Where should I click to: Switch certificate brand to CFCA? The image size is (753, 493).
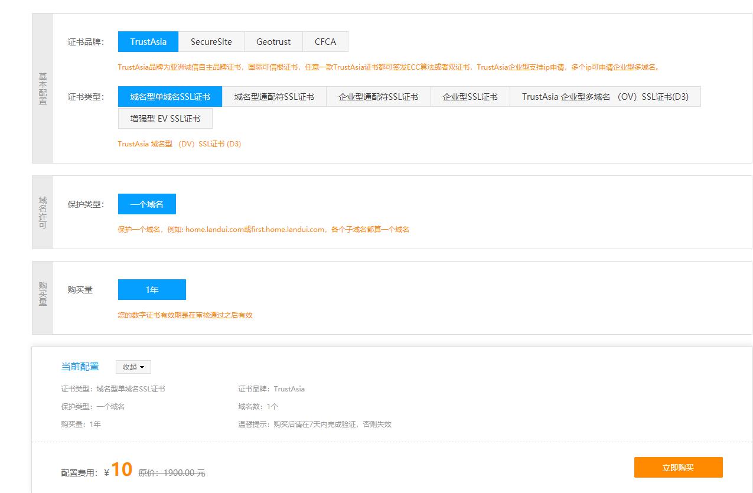[325, 42]
